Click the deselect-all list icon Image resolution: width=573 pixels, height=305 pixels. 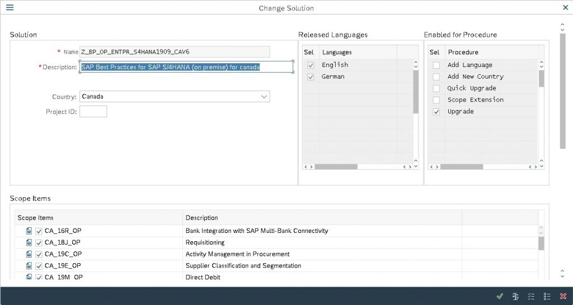coord(547,296)
